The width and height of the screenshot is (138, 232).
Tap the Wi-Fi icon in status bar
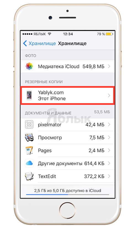pyautogui.click(x=49, y=34)
